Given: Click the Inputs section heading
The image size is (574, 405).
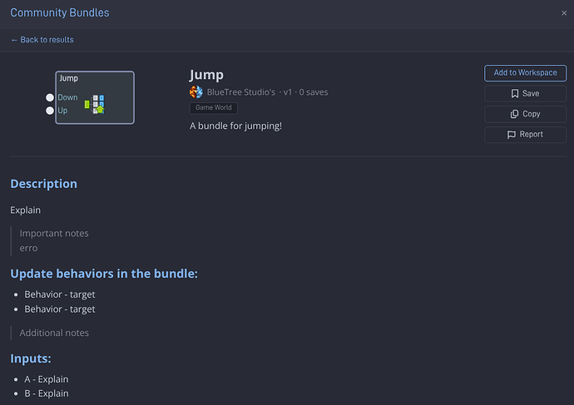Looking at the screenshot, I should pos(31,358).
